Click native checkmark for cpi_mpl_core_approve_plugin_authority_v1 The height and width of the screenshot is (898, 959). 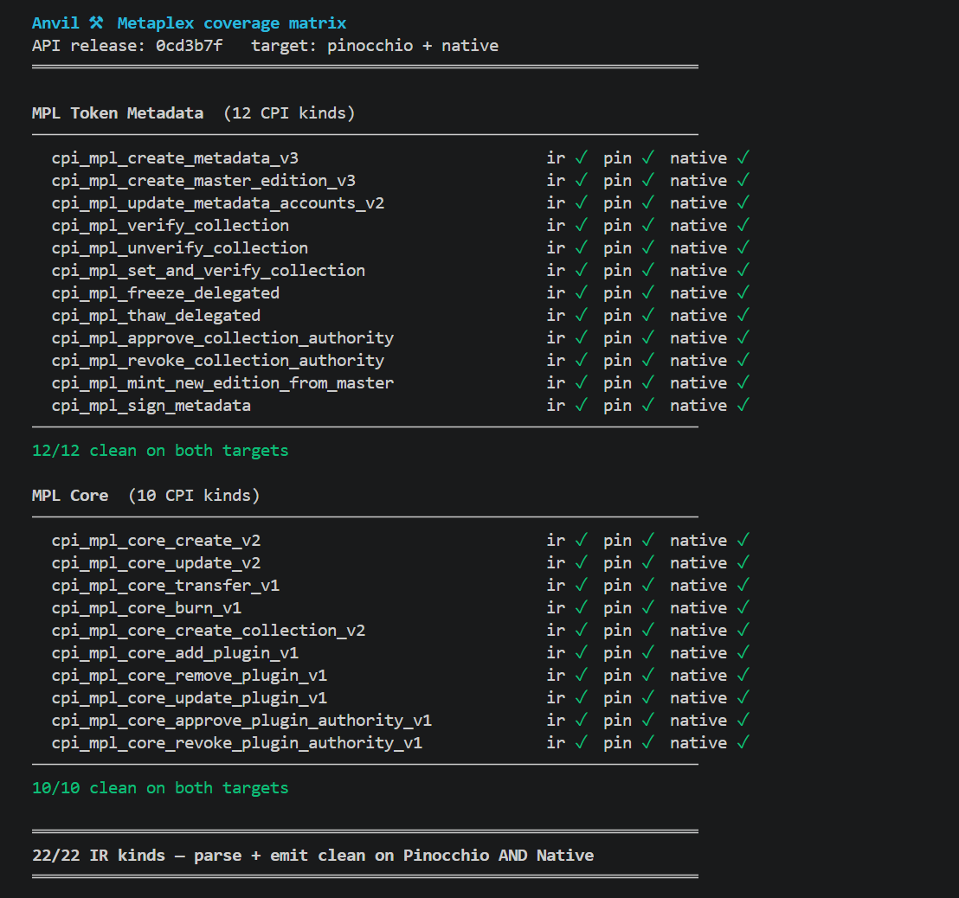[743, 721]
